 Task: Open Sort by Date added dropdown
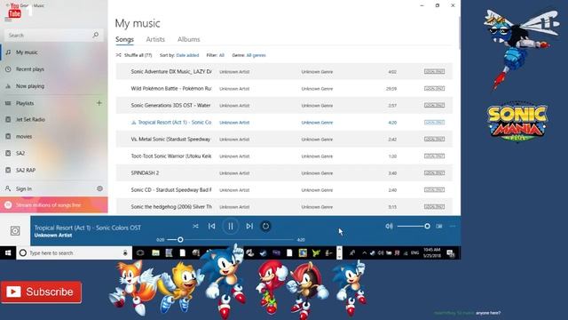point(187,55)
